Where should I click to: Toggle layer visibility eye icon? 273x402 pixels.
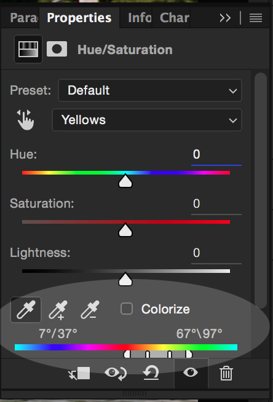(x=191, y=372)
